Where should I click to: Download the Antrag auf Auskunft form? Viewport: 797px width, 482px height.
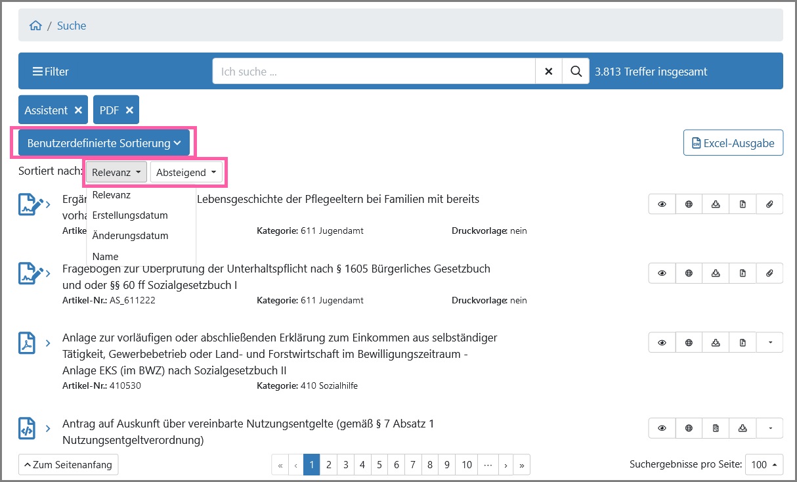click(743, 428)
